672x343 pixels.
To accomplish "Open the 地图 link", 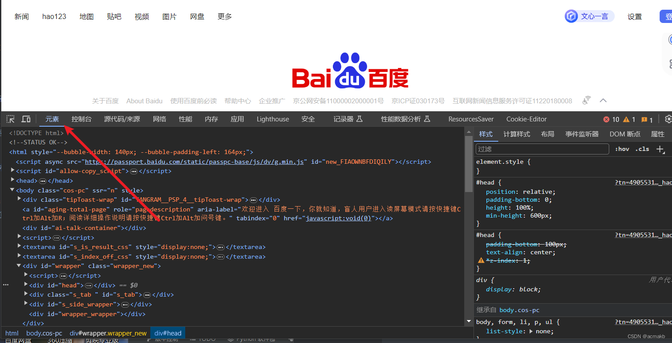I will pyautogui.click(x=87, y=16).
